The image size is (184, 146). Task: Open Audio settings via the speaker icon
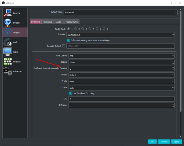pyautogui.click(x=8, y=42)
